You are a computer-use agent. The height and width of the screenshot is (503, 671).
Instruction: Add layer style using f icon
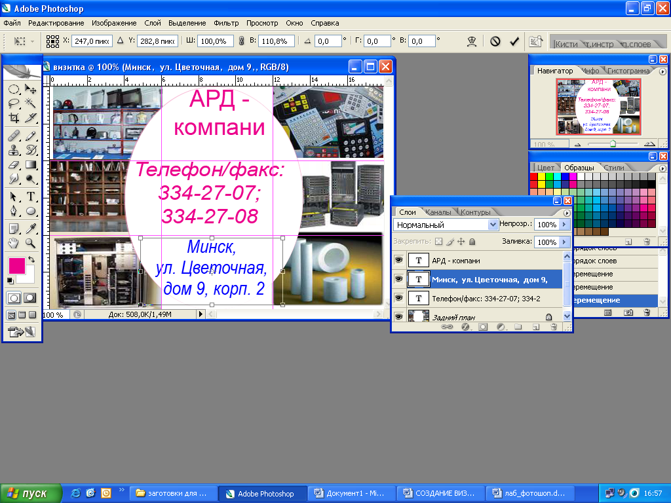[465, 327]
